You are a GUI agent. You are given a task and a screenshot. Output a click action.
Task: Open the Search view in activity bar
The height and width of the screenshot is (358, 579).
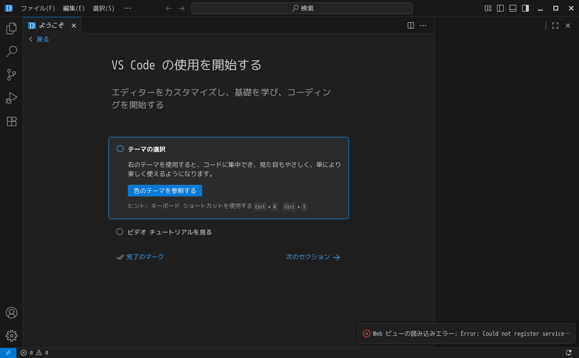[x=12, y=52]
